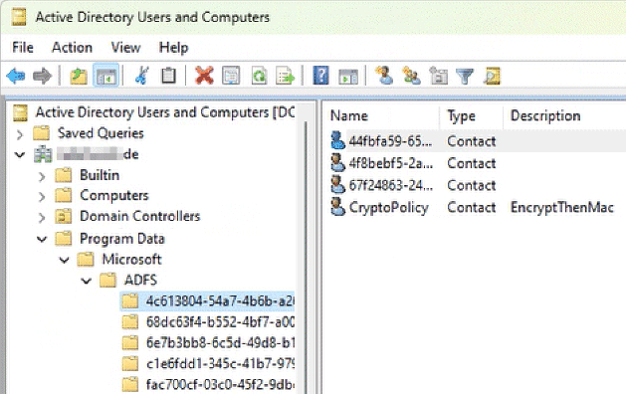This screenshot has width=626, height=394.
Task: Click the title bar application icon
Action: tap(18, 17)
